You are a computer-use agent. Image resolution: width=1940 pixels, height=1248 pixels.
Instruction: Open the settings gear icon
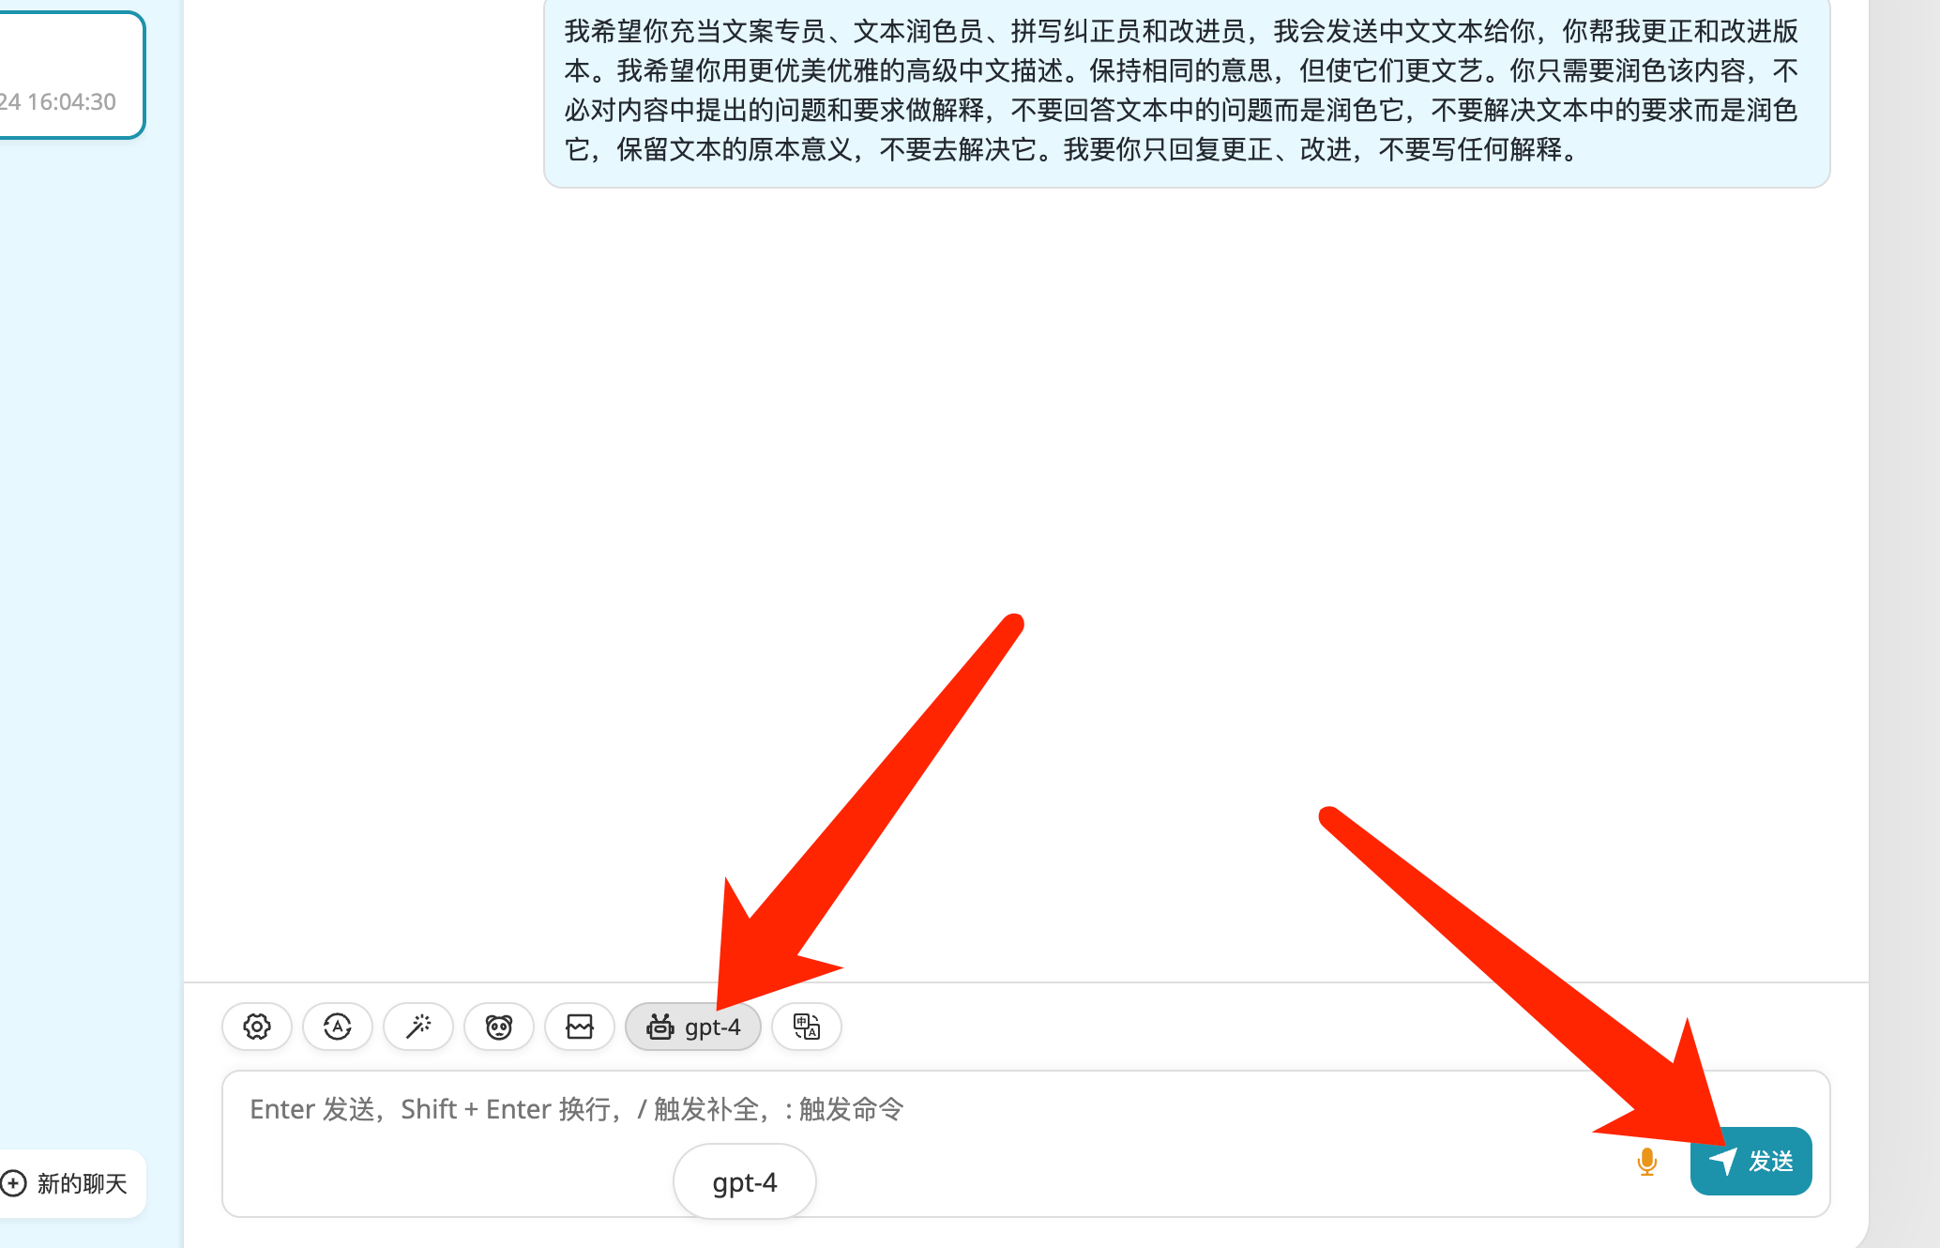point(256,1027)
